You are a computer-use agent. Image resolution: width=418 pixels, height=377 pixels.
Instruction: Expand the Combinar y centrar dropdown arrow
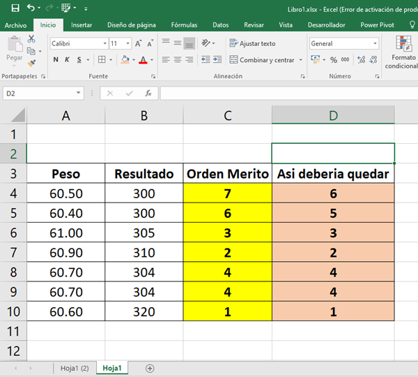point(301,60)
